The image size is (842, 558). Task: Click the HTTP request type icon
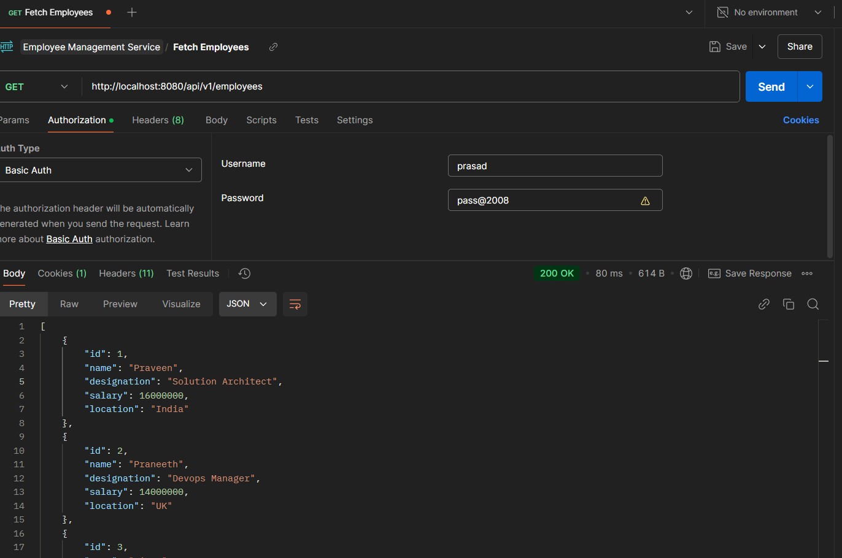coord(6,47)
